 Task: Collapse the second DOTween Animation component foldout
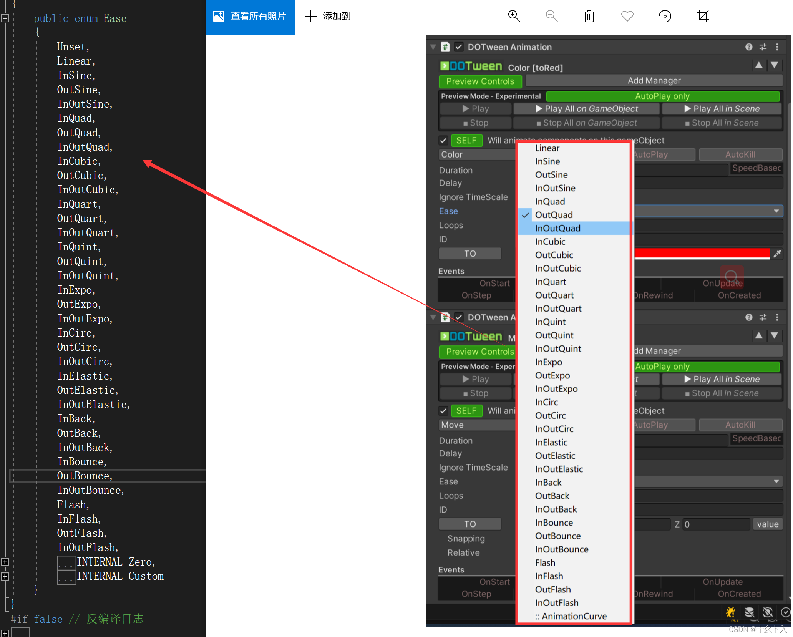tap(433, 317)
